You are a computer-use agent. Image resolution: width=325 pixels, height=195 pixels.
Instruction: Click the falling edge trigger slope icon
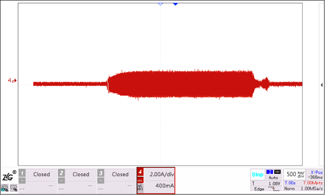273,189
